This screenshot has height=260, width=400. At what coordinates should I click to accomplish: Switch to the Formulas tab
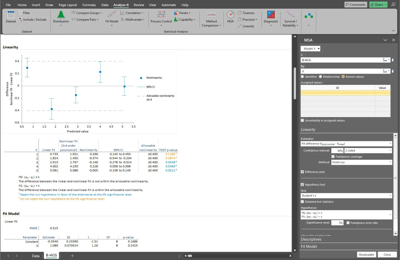[x=89, y=5]
